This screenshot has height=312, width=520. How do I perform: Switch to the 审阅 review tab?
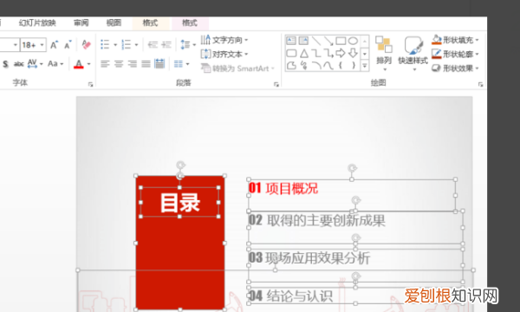[81, 23]
